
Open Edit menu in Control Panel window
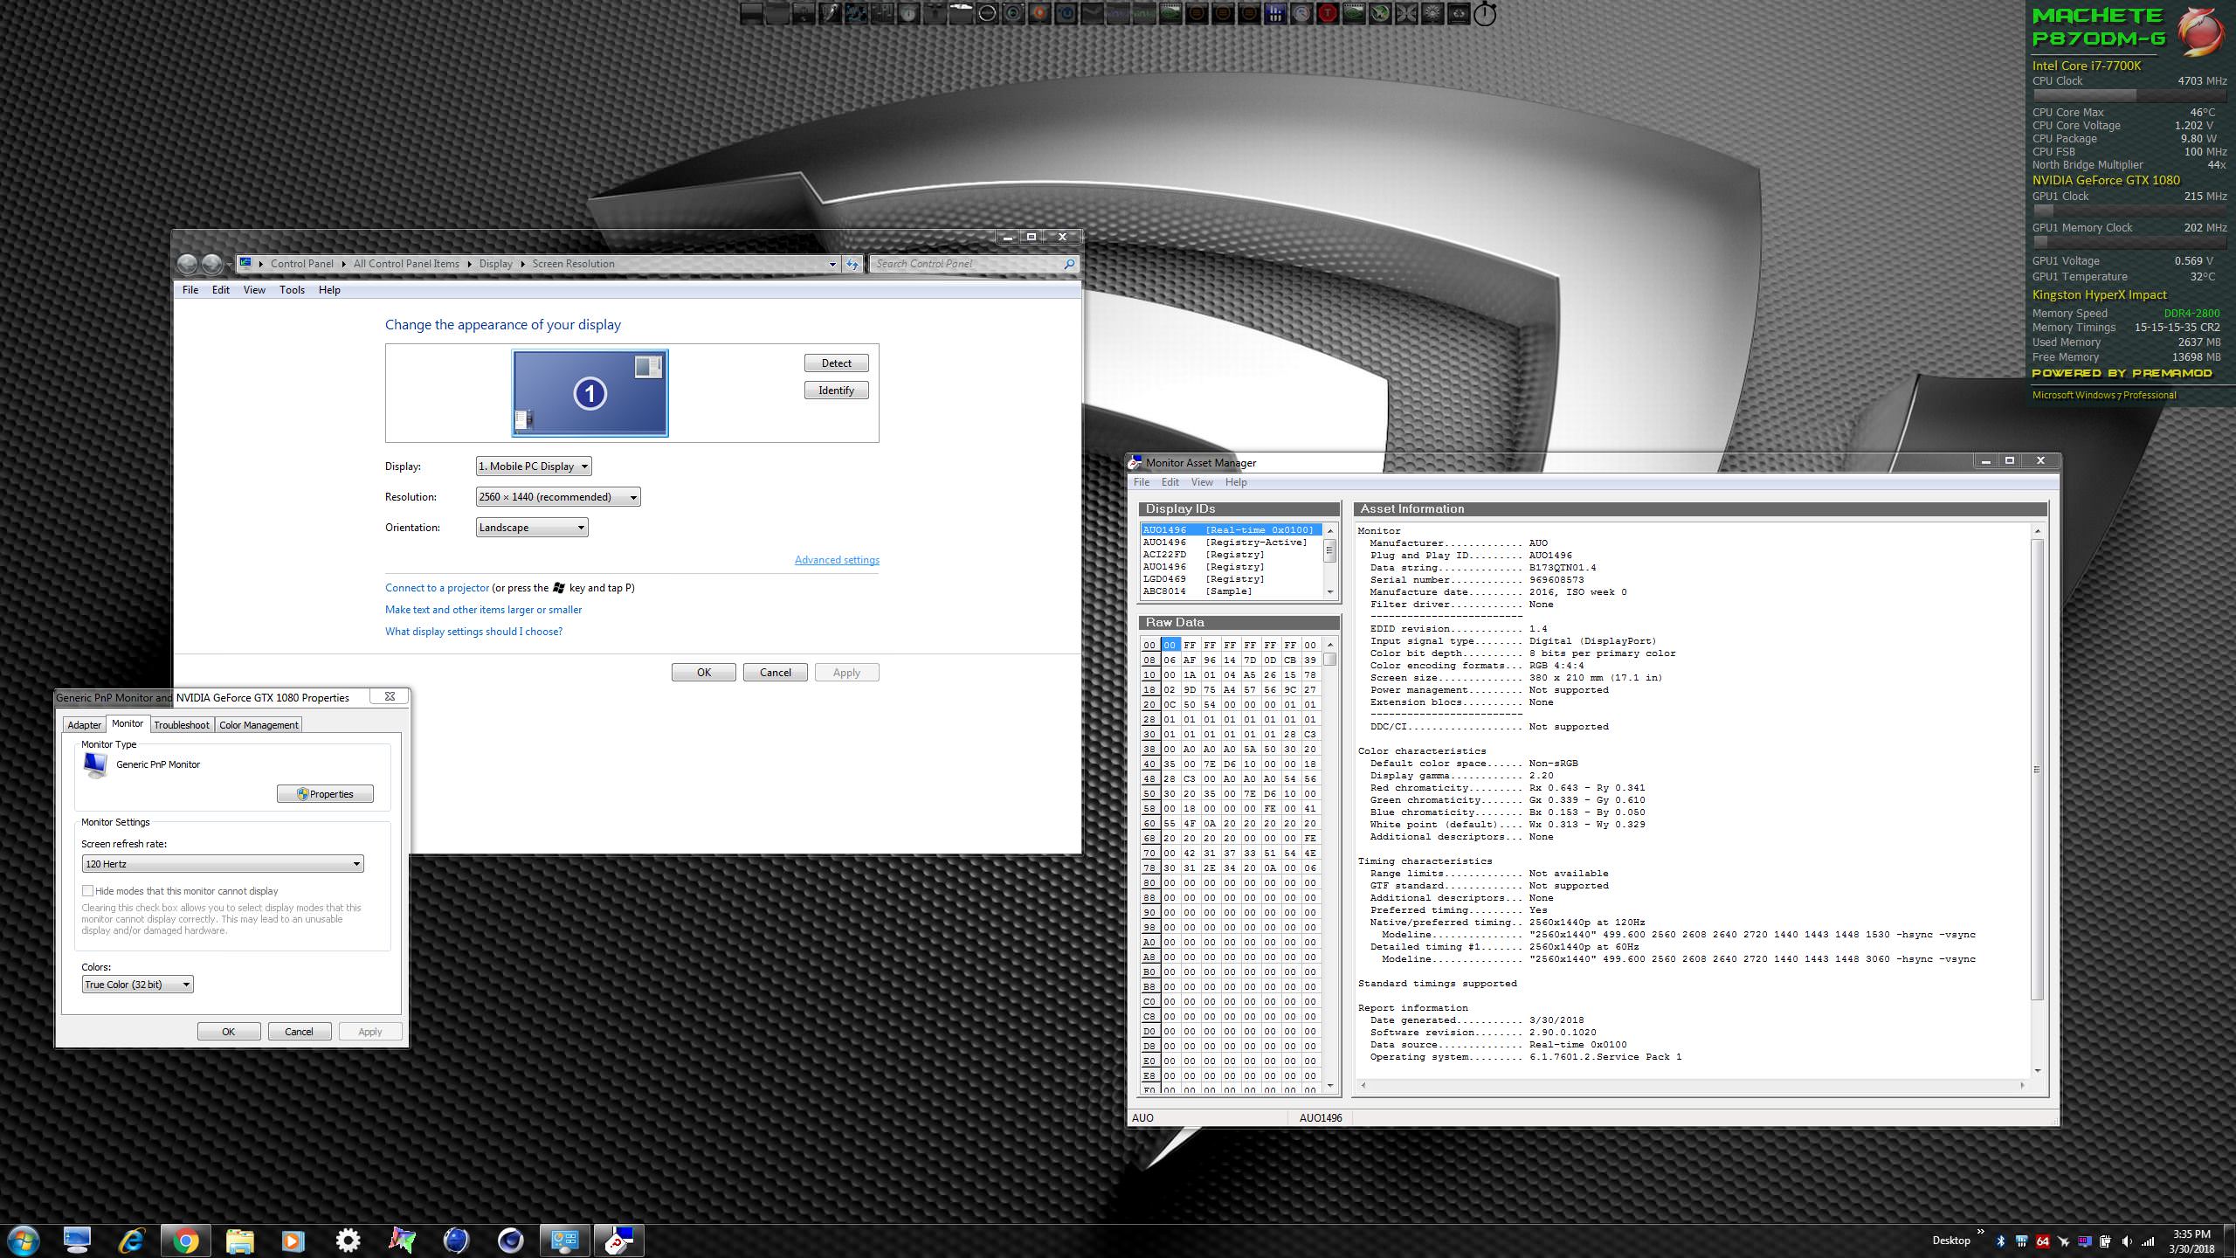coord(221,290)
